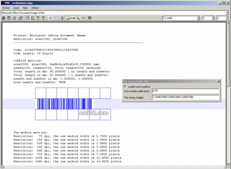The image size is (231, 169).
Task: Maximize the PVL window
Action: tap(224, 3)
